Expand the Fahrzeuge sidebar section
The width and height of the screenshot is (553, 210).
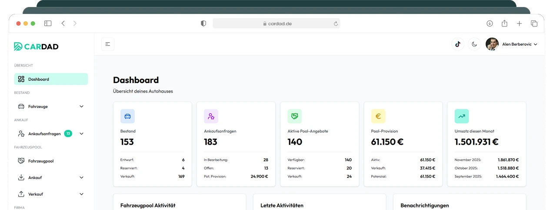(81, 107)
